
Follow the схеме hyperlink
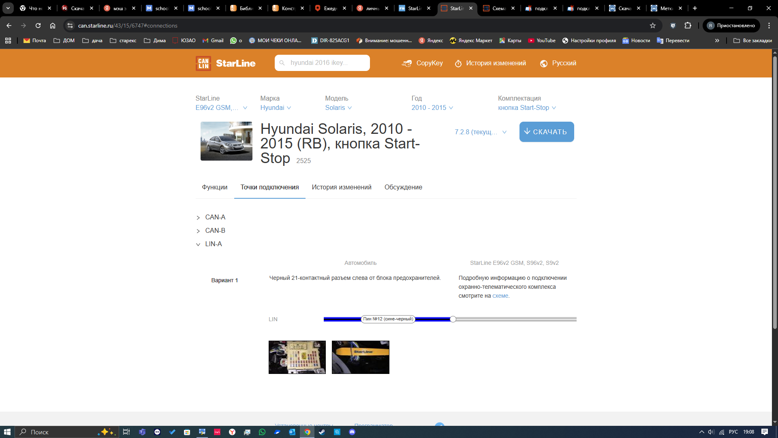click(x=500, y=296)
